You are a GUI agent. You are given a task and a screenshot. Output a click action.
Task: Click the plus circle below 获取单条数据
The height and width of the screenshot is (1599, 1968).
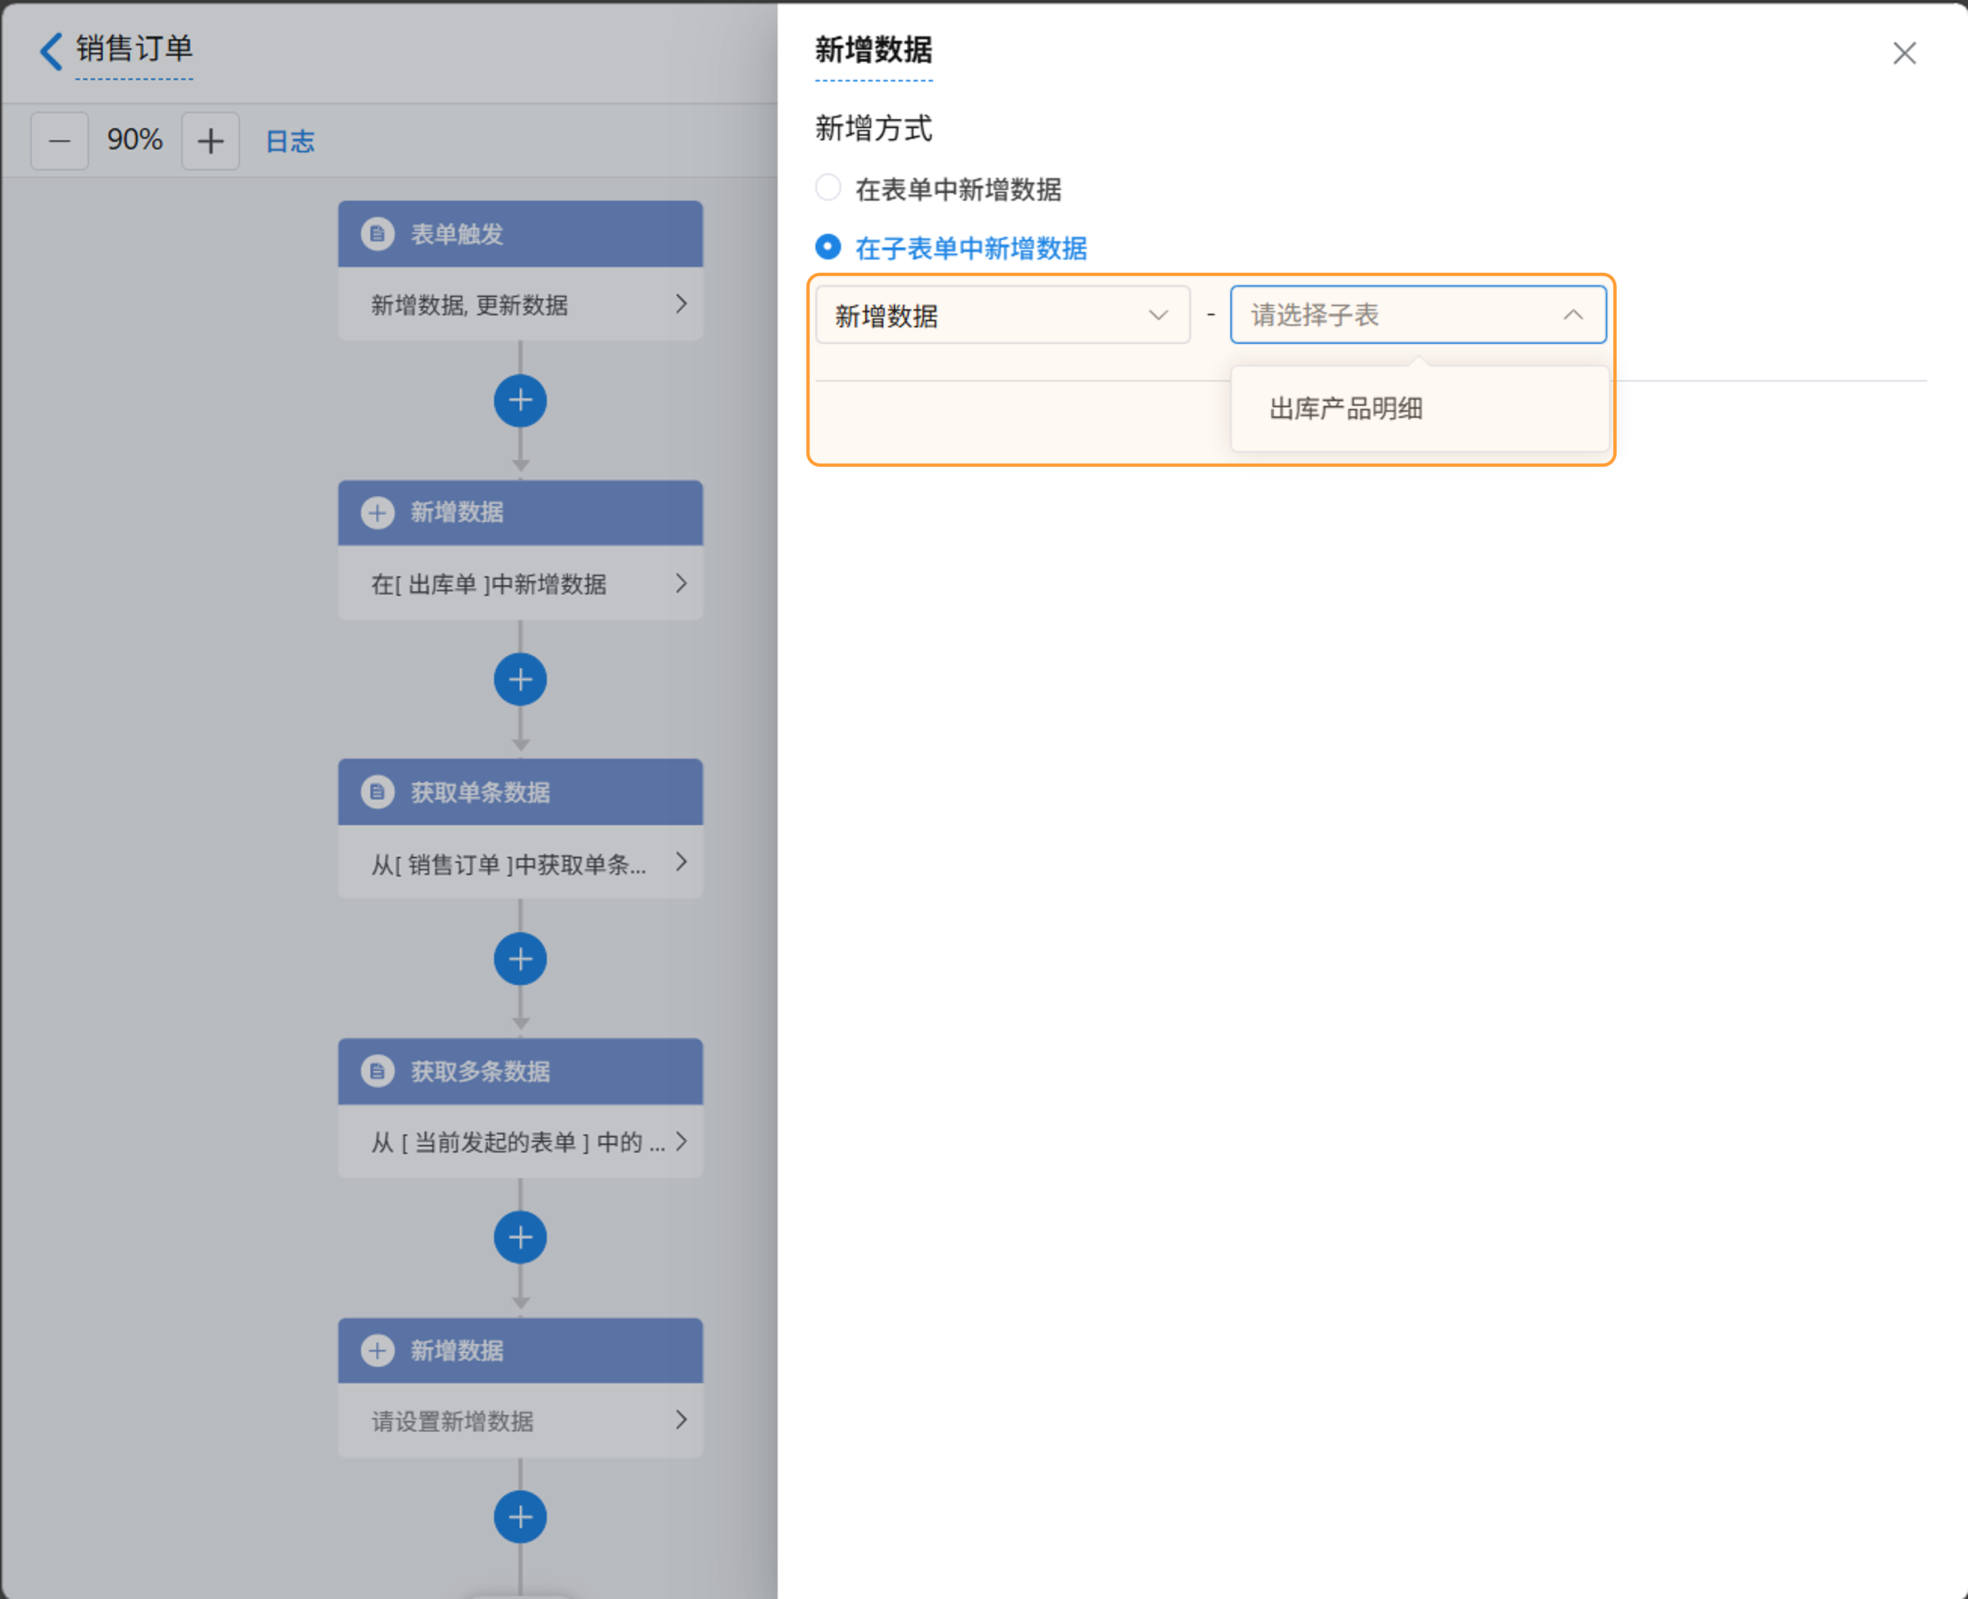click(521, 959)
